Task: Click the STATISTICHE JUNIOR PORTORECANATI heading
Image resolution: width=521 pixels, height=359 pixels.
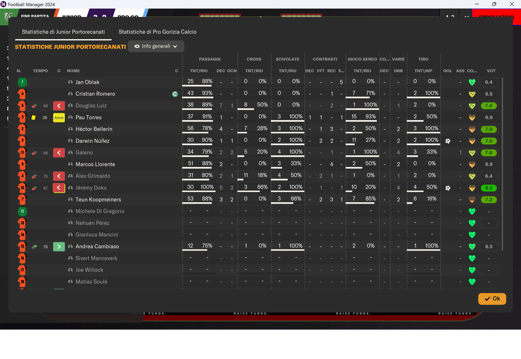Action: pyautogui.click(x=70, y=47)
